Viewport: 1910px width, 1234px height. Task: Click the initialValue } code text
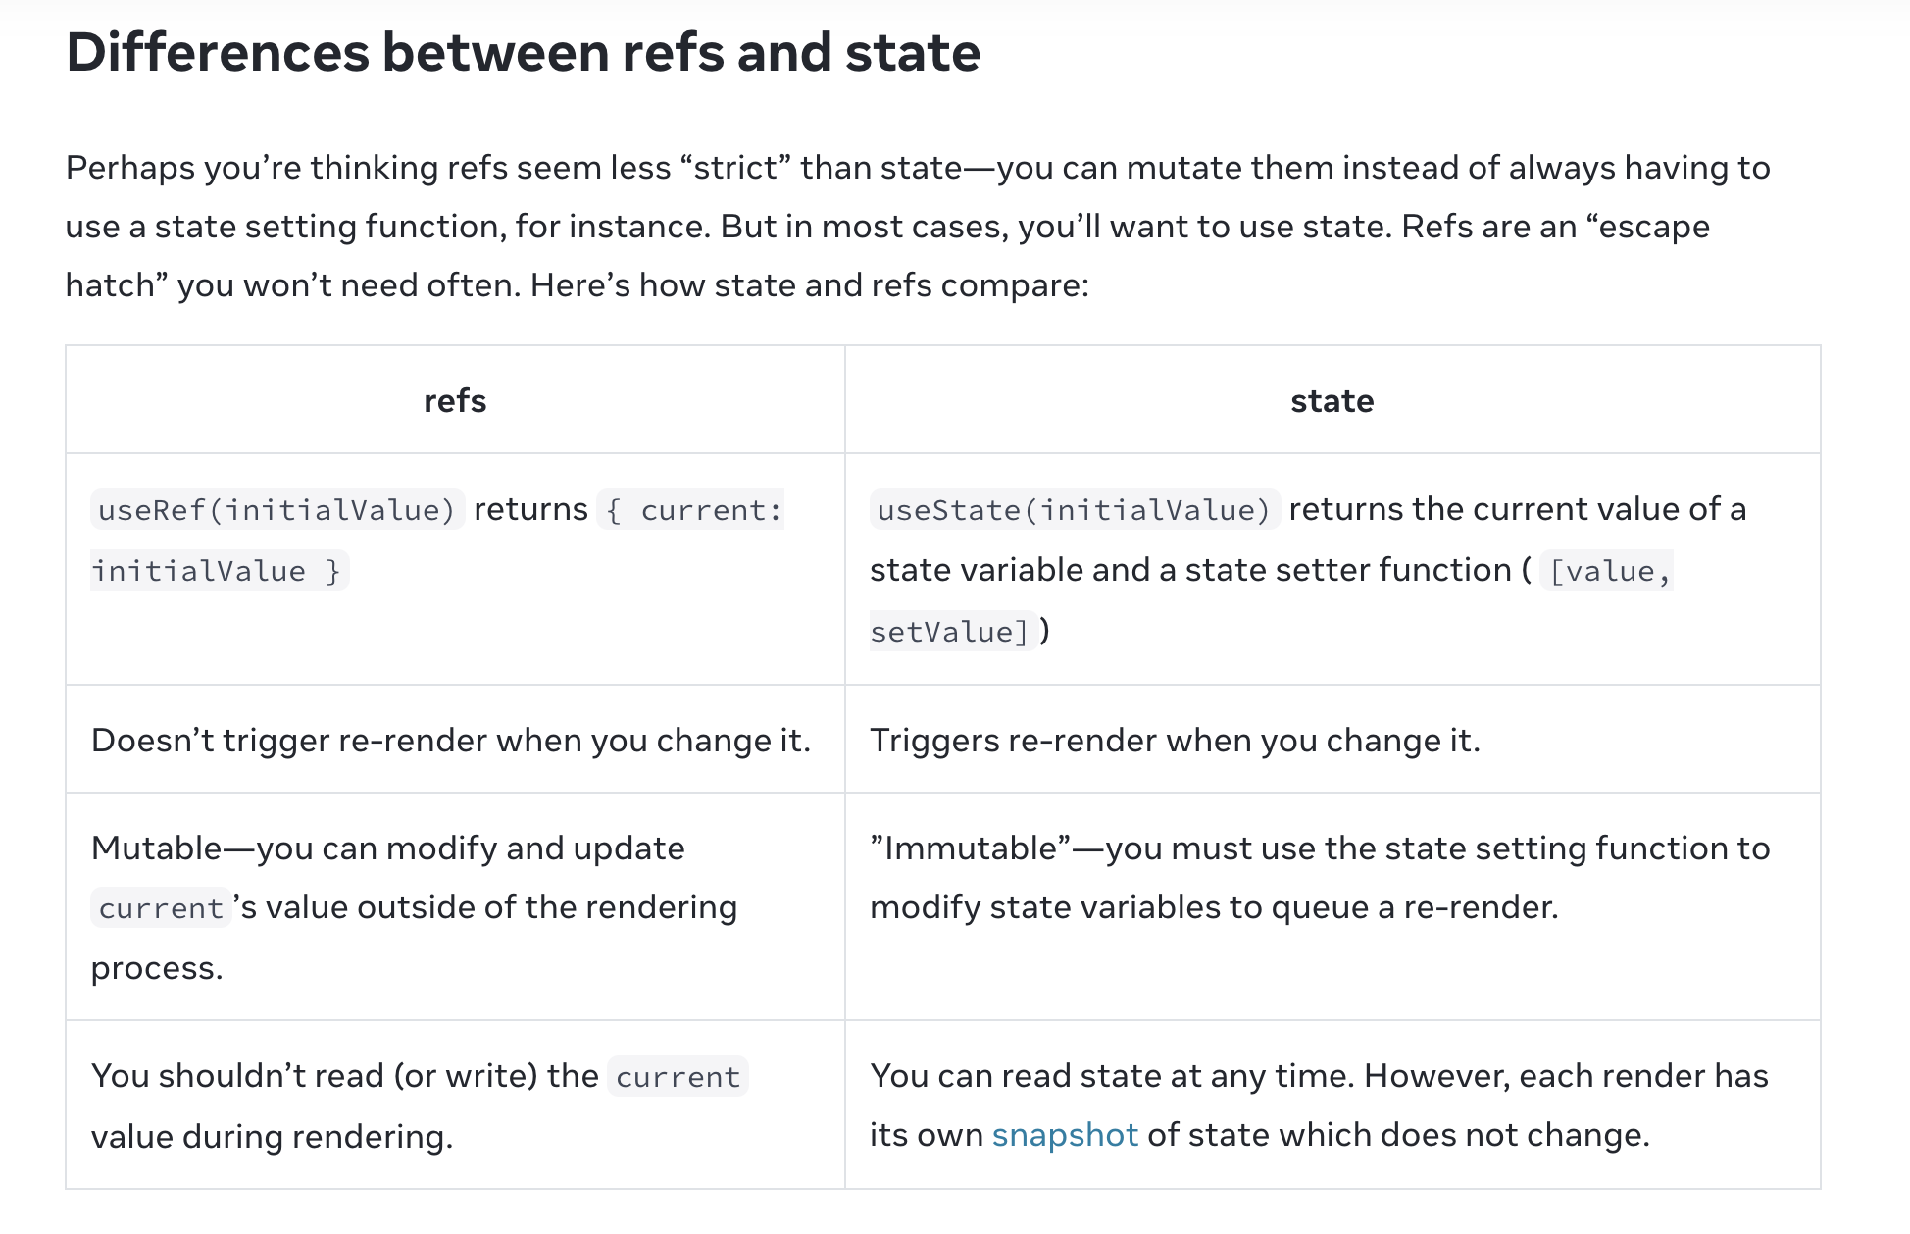click(x=220, y=571)
